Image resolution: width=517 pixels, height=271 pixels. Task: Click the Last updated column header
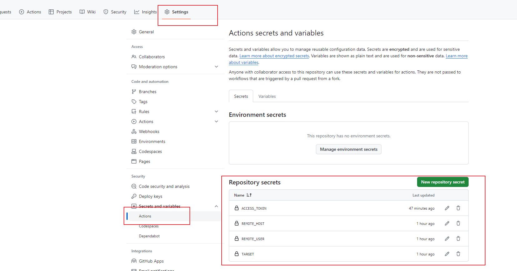[423, 195]
